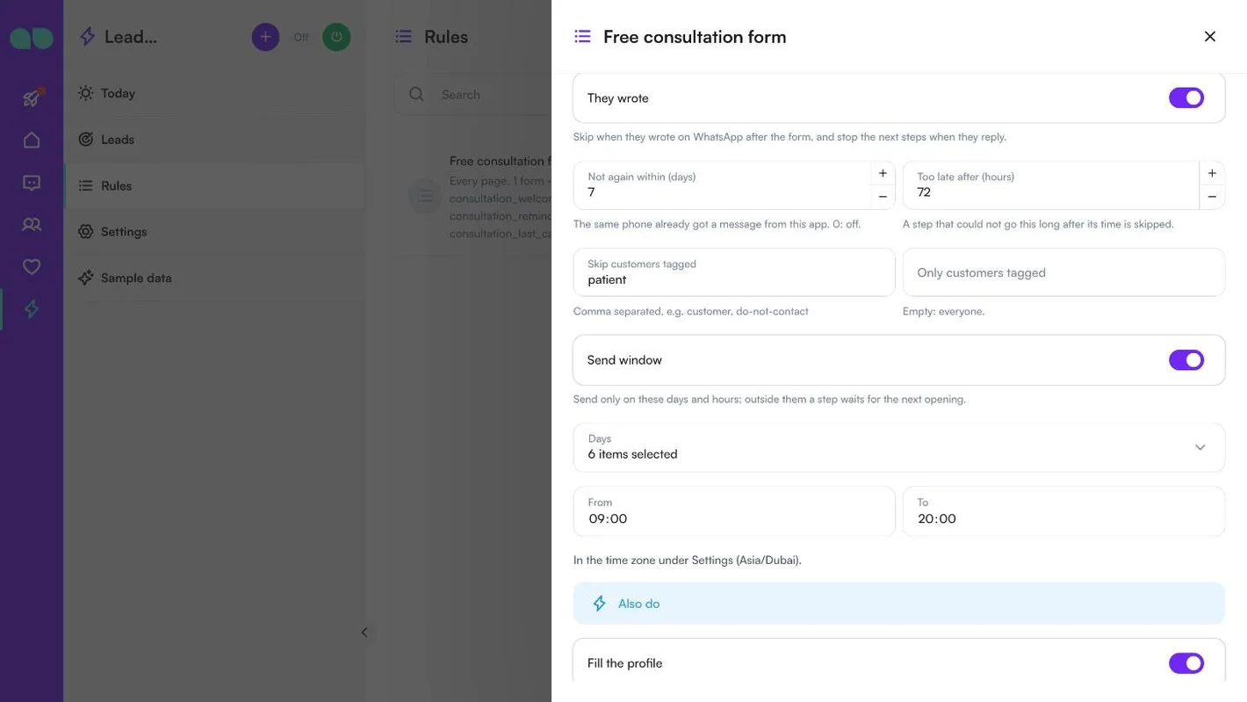This screenshot has height=702, width=1247.
Task: Click the search magnifier icon
Action: click(x=416, y=94)
